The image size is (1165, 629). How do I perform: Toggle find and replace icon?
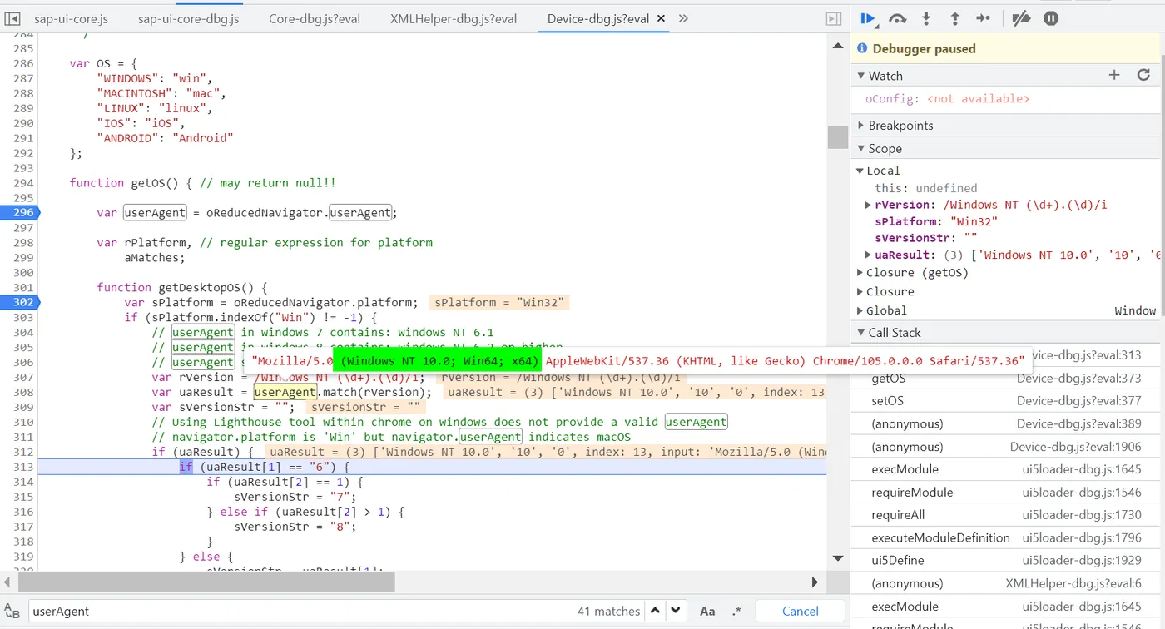12,611
